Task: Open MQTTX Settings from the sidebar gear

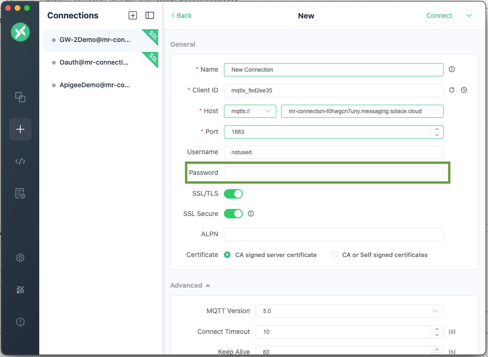Action: tap(20, 257)
